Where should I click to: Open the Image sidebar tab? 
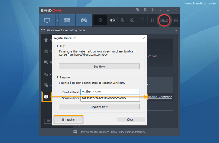click(x=46, y=85)
